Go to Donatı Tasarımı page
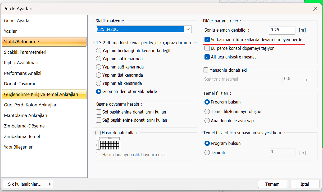Screen dimensions: 323x192 tap(20, 84)
